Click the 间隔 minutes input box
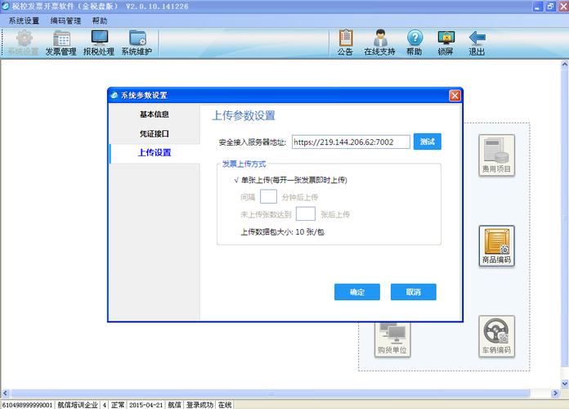The height and width of the screenshot is (409, 569). coord(268,196)
